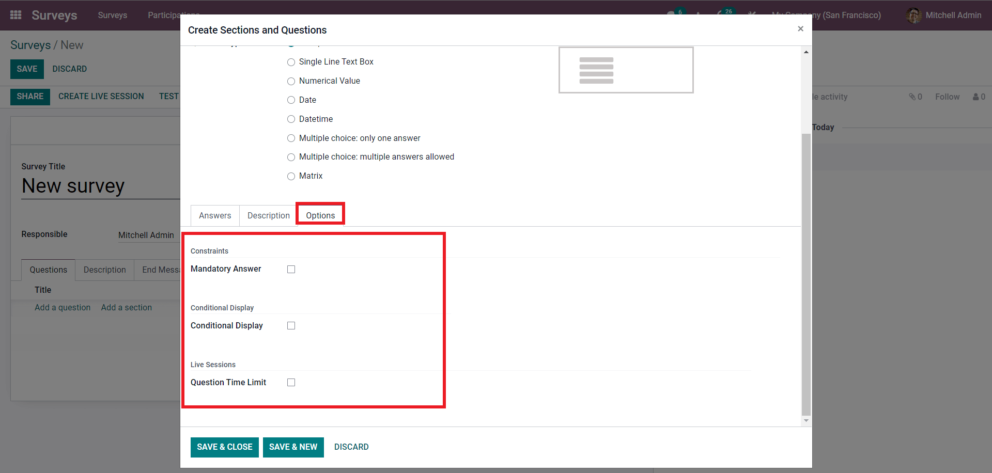Click Add a question link
The height and width of the screenshot is (473, 992).
[x=63, y=307]
